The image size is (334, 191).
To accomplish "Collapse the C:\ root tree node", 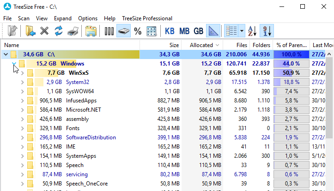I will [x=6, y=54].
